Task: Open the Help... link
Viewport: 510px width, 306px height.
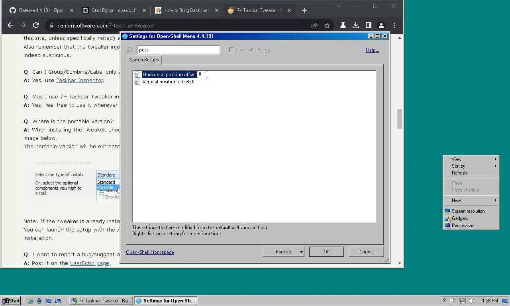Action: tap(372, 50)
